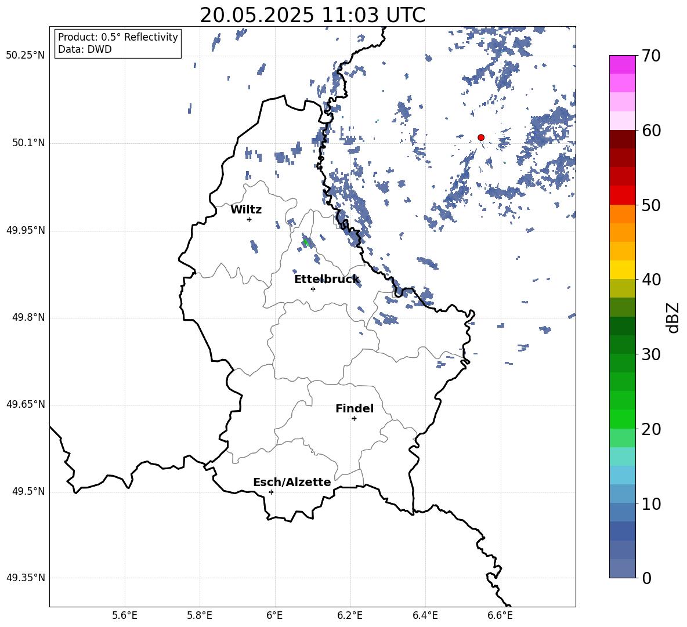Click the 5.8°E longitude tick label

200,615
